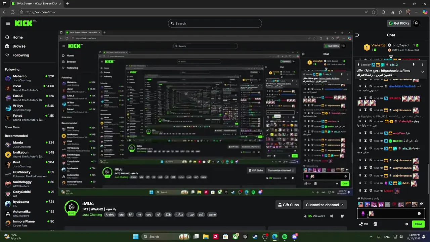Click into the chat message field
This screenshot has width=430, height=242.
[x=391, y=214]
